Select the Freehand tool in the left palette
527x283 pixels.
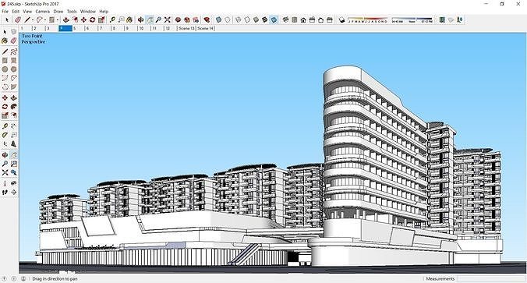pos(13,51)
